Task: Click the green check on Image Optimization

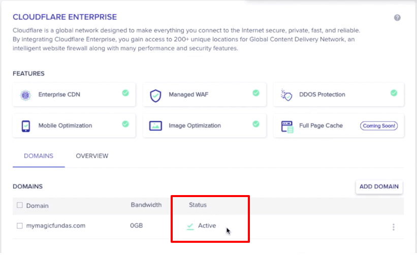Action: click(256, 124)
